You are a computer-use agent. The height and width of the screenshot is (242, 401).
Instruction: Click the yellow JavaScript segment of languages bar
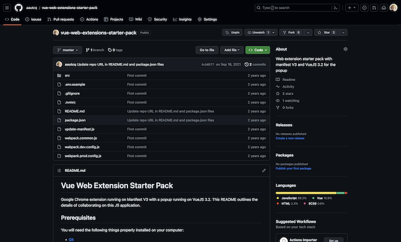(x=306, y=193)
